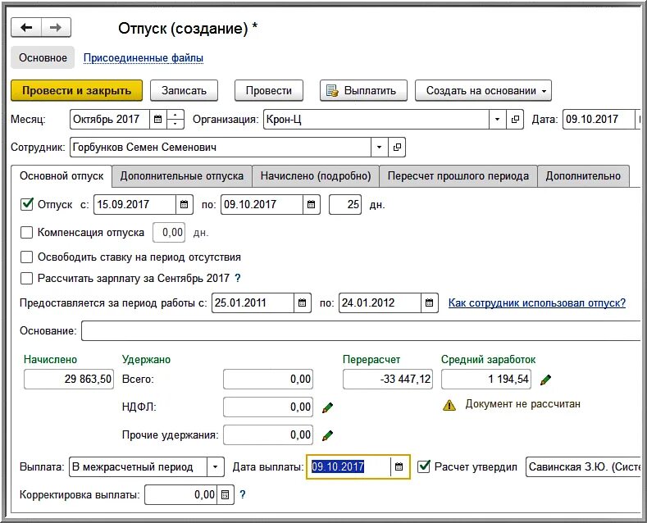Open Организация record via open icon
This screenshot has width=647, height=523.
515,120
